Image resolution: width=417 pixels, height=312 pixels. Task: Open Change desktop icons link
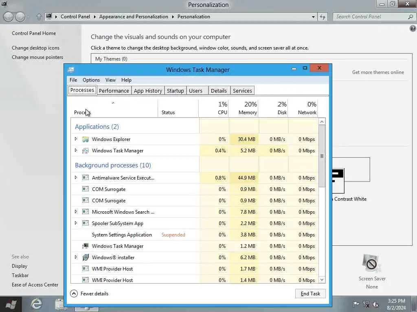(36, 48)
